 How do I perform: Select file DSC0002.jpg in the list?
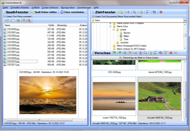13,36
